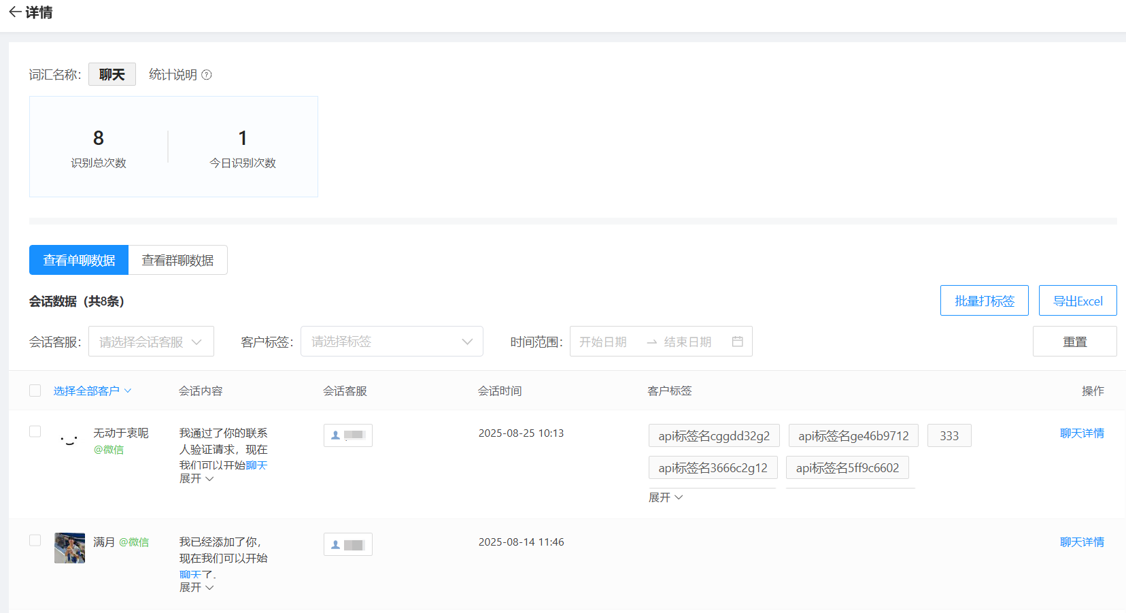Expand the customer tags list in the first row
The height and width of the screenshot is (613, 1126).
(665, 497)
